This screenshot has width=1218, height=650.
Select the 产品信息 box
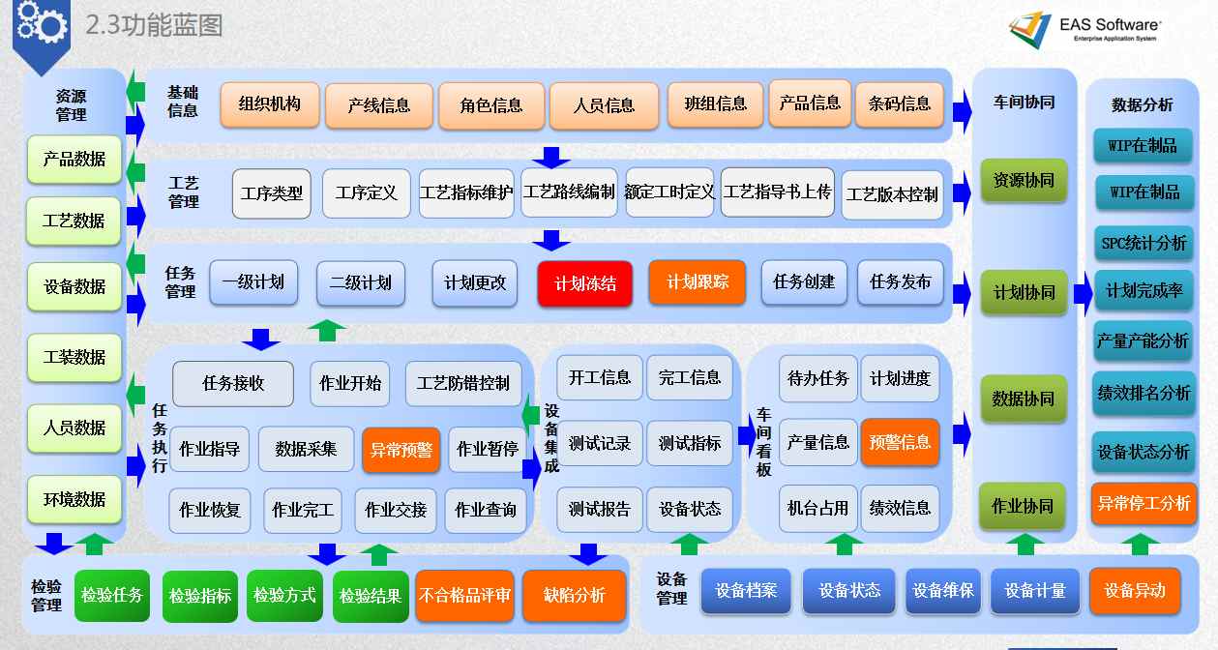pyautogui.click(x=811, y=103)
